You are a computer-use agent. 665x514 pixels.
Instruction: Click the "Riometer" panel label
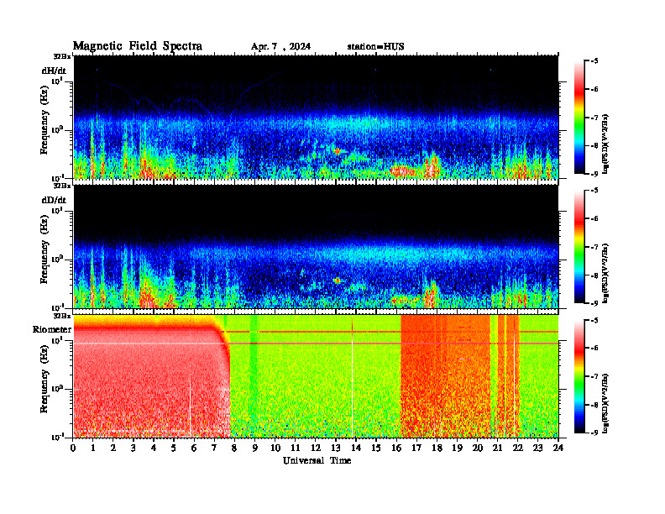click(52, 329)
